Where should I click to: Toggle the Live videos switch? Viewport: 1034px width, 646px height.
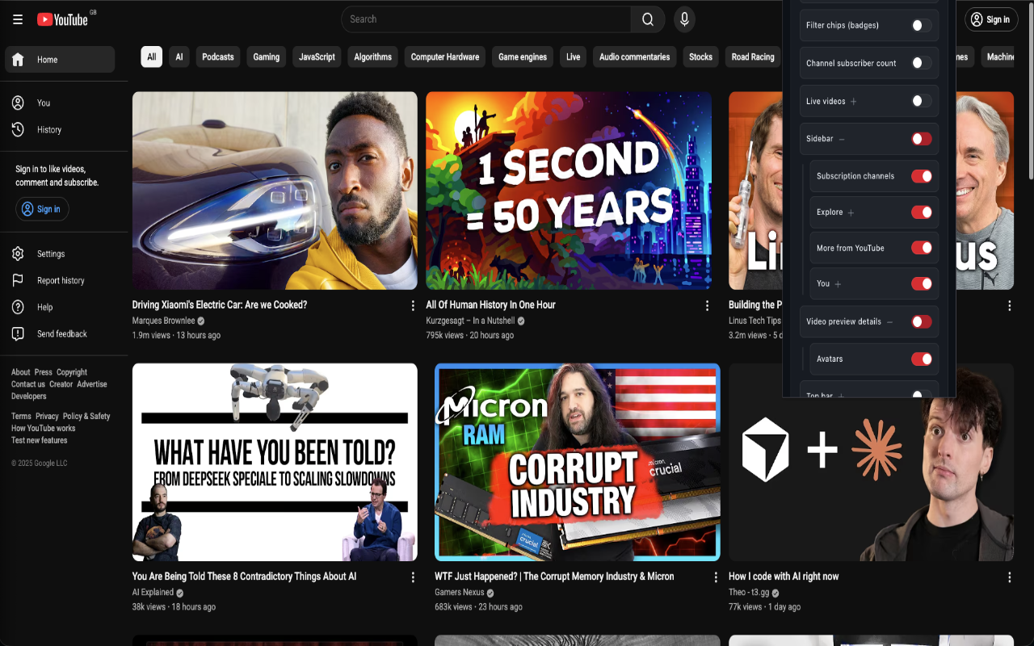[921, 101]
